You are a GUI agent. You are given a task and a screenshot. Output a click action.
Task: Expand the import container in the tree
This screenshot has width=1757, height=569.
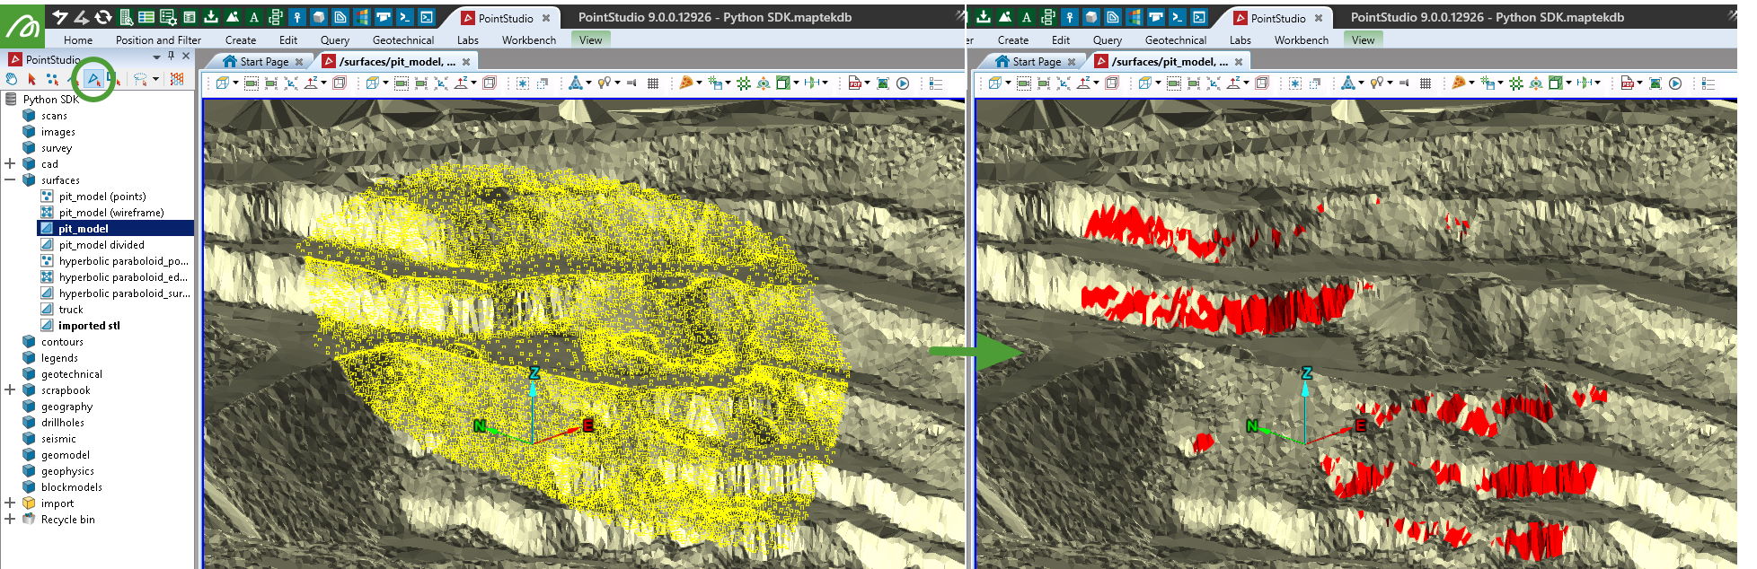click(10, 503)
